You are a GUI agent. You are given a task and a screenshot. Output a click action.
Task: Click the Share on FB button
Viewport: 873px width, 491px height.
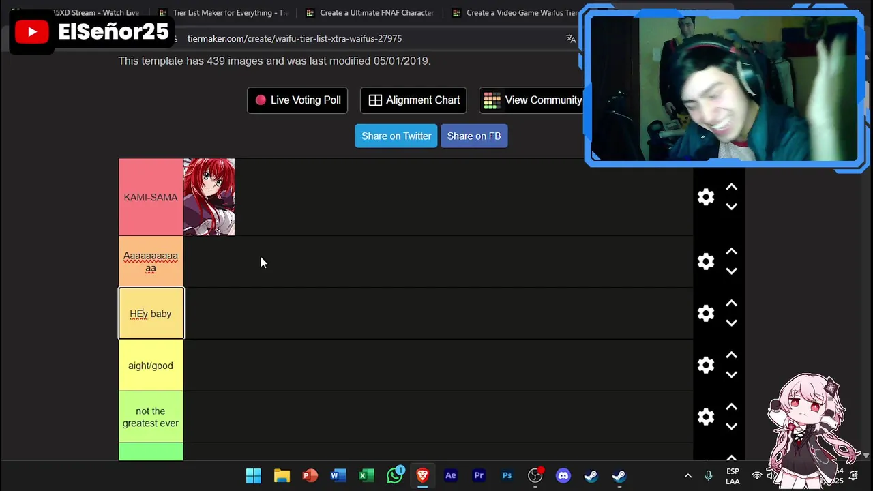point(474,136)
